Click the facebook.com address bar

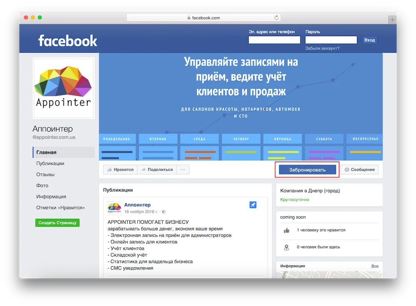tap(203, 18)
